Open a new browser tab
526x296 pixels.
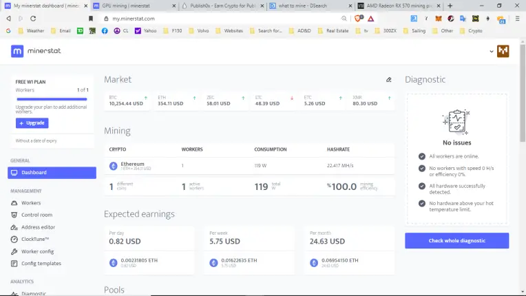pyautogui.click(x=450, y=6)
